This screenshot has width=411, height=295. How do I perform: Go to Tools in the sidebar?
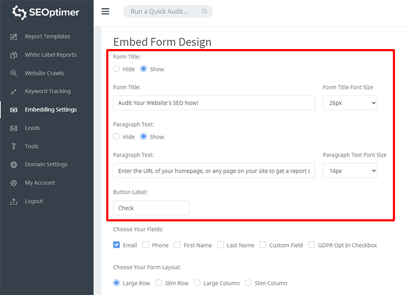[x=31, y=146]
